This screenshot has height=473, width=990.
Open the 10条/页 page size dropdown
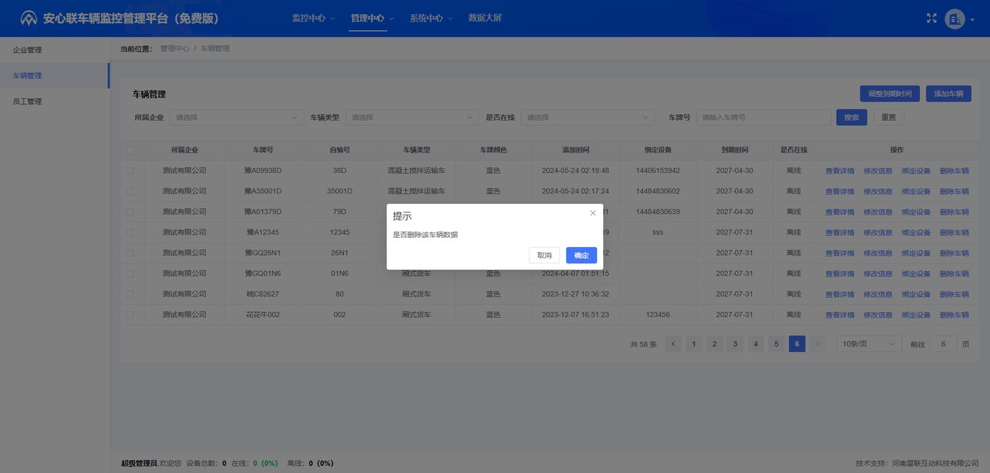pyautogui.click(x=869, y=344)
